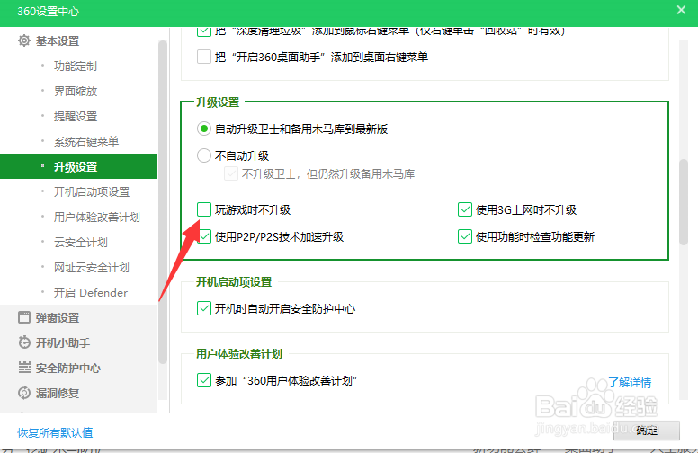This screenshot has height=453, width=698.
Task: Expand the 漏洞修复 category
Action: pyautogui.click(x=58, y=393)
